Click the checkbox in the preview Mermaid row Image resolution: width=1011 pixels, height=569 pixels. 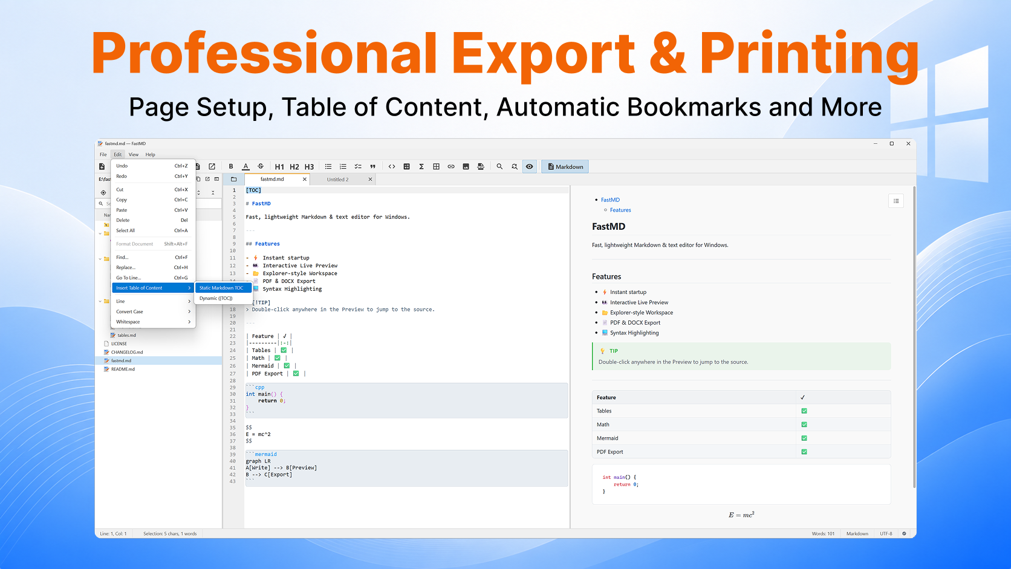[804, 438]
